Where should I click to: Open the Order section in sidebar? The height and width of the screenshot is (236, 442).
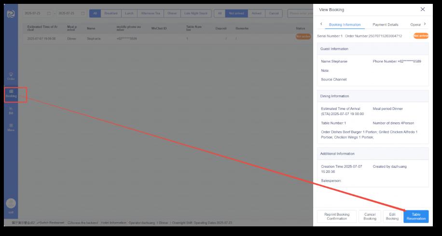(11, 76)
